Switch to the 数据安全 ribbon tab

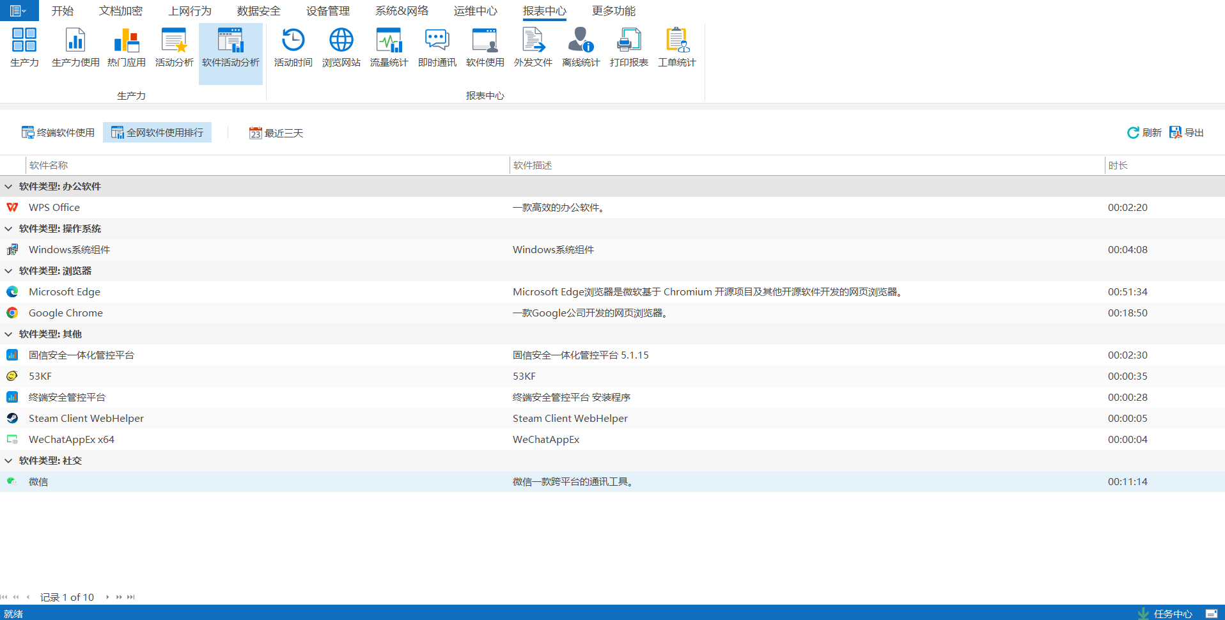[x=258, y=11]
